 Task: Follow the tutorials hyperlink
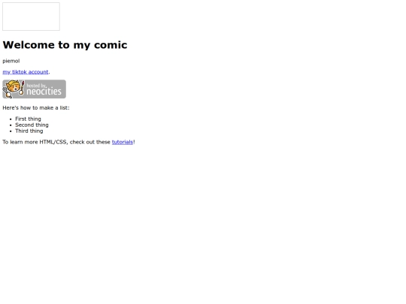click(123, 142)
